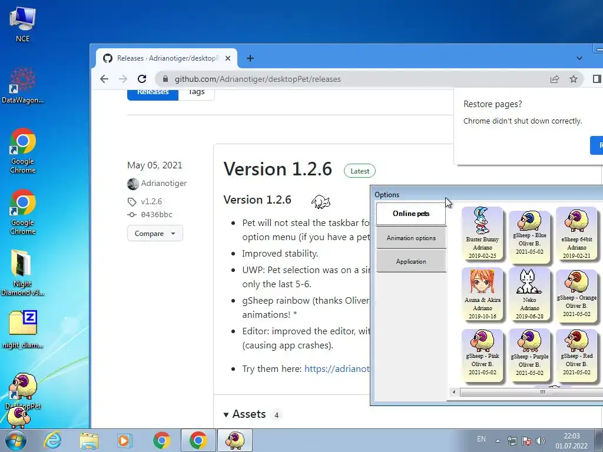
Task: Open the DataWagon desktop shortcut
Action: click(x=23, y=85)
